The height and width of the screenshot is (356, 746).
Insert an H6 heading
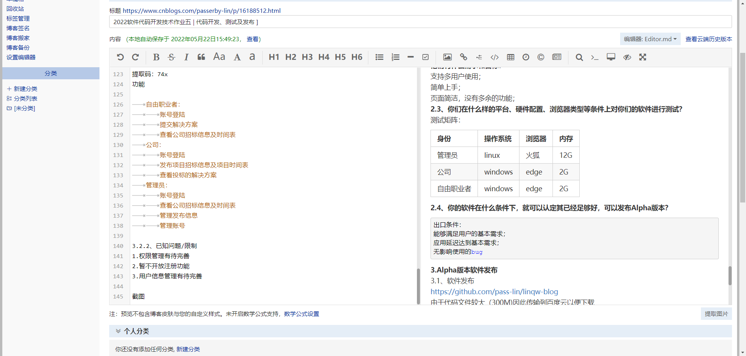tap(357, 57)
